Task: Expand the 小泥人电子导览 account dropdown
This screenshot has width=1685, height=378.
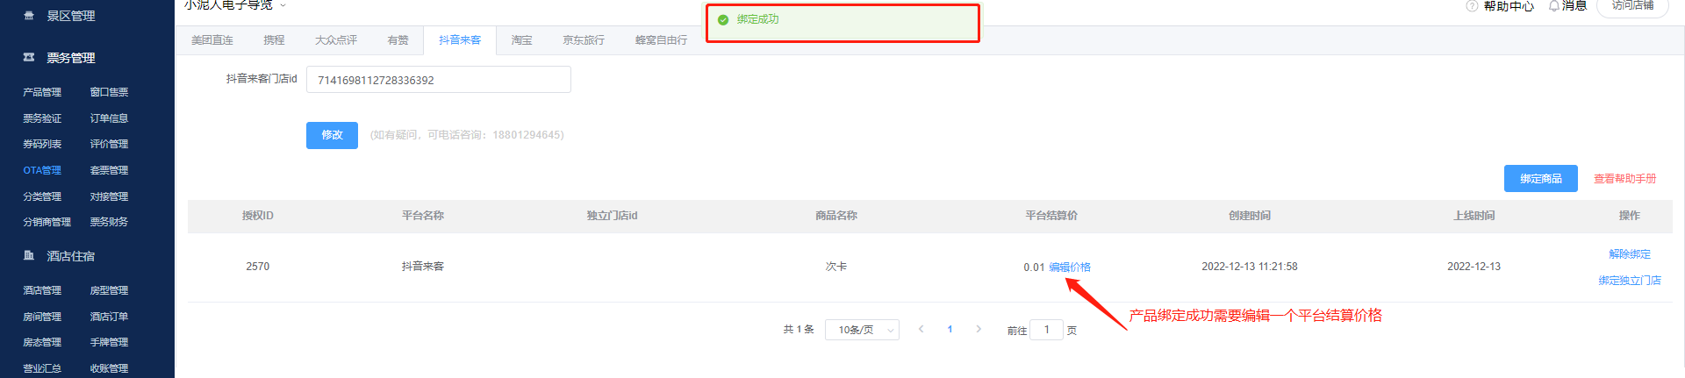Action: click(283, 5)
